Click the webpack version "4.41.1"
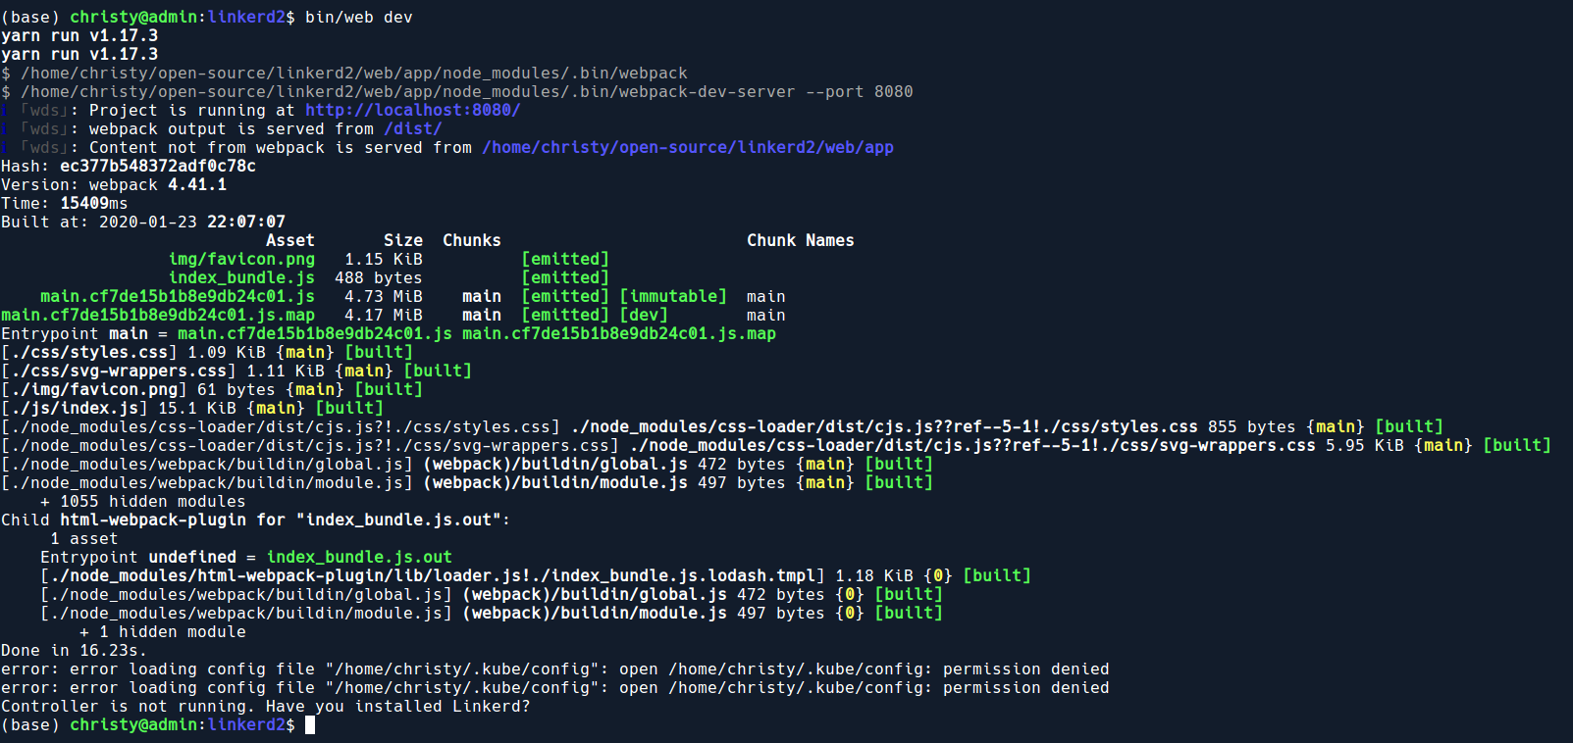 (197, 184)
